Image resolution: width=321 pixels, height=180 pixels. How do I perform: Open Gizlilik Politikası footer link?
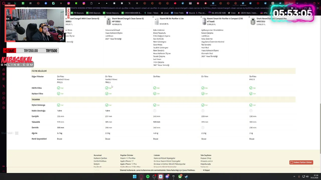pos(100,161)
